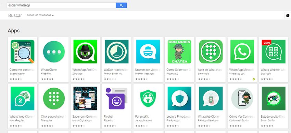The width and height of the screenshot is (291, 133).
Task: Open the 'Con Quien Chatea' detective icon
Action: (179, 51)
